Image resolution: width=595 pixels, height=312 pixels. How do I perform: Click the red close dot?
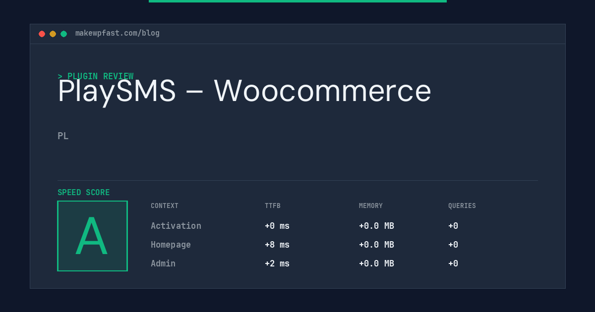click(42, 34)
